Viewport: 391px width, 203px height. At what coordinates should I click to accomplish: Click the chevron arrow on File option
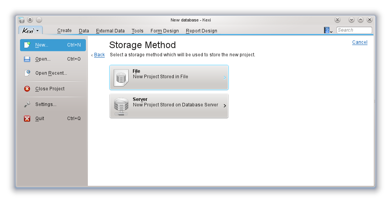[225, 78]
